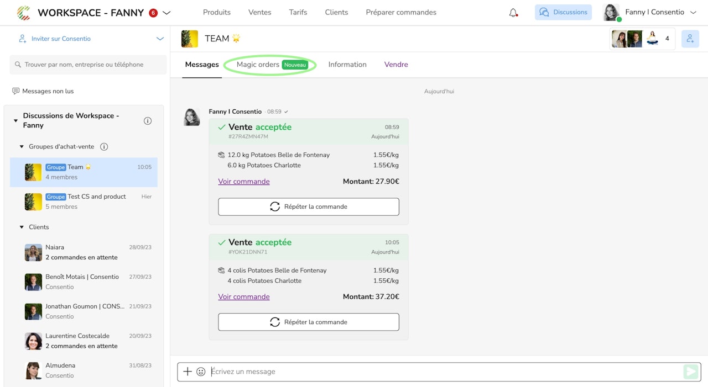The image size is (708, 387).
Task: Click Fanny's avatar beside the message
Action: pos(192,117)
